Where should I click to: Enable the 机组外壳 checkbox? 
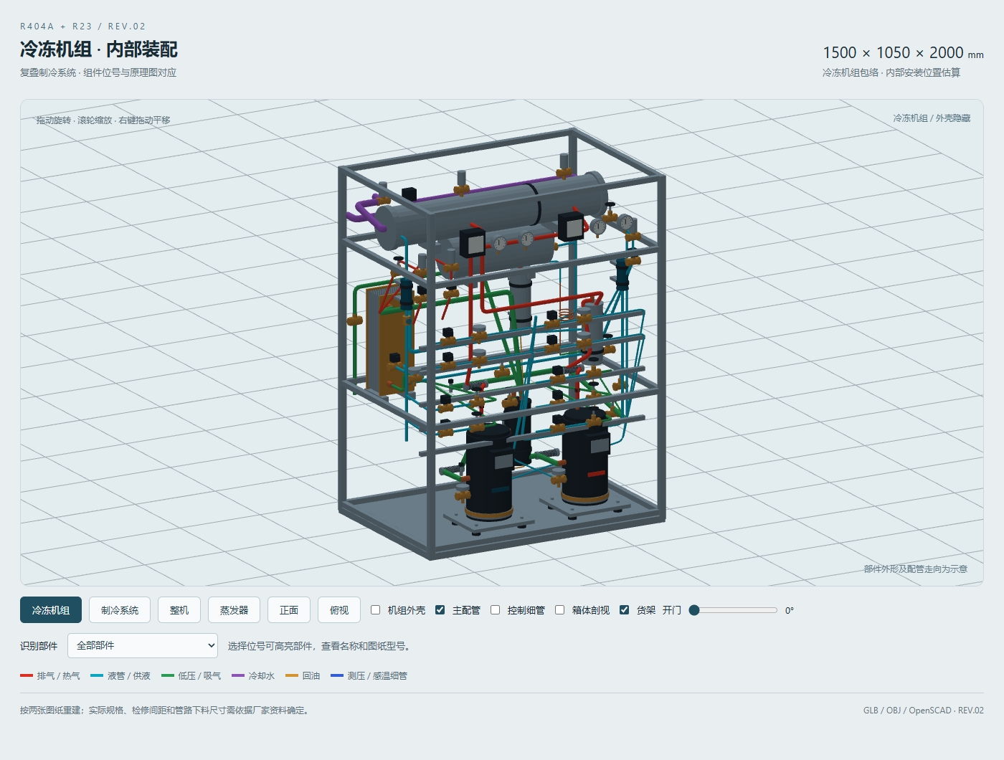point(375,610)
